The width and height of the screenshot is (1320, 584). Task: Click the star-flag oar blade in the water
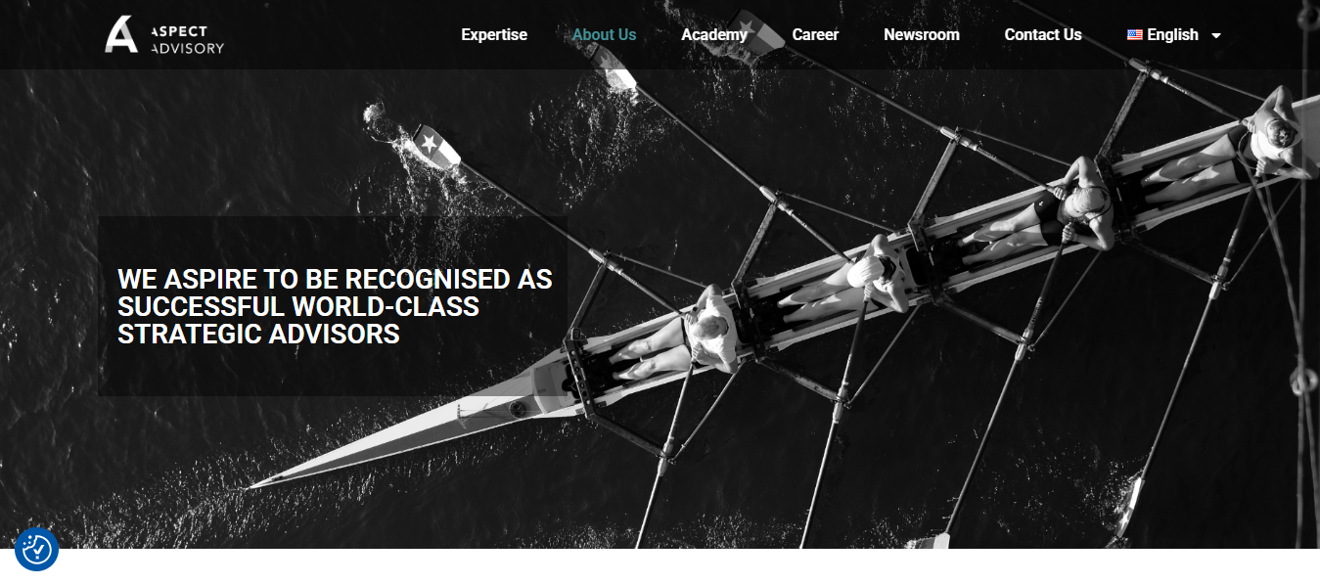tap(434, 149)
